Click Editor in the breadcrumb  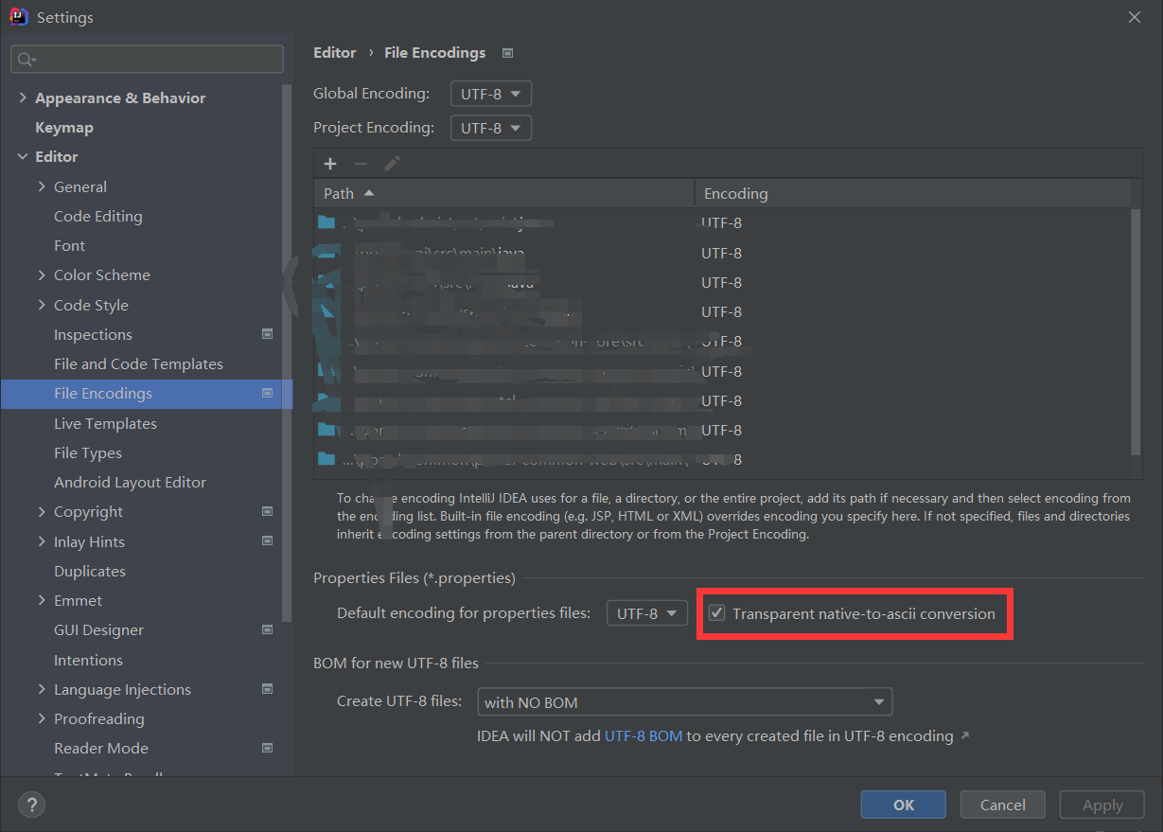335,53
